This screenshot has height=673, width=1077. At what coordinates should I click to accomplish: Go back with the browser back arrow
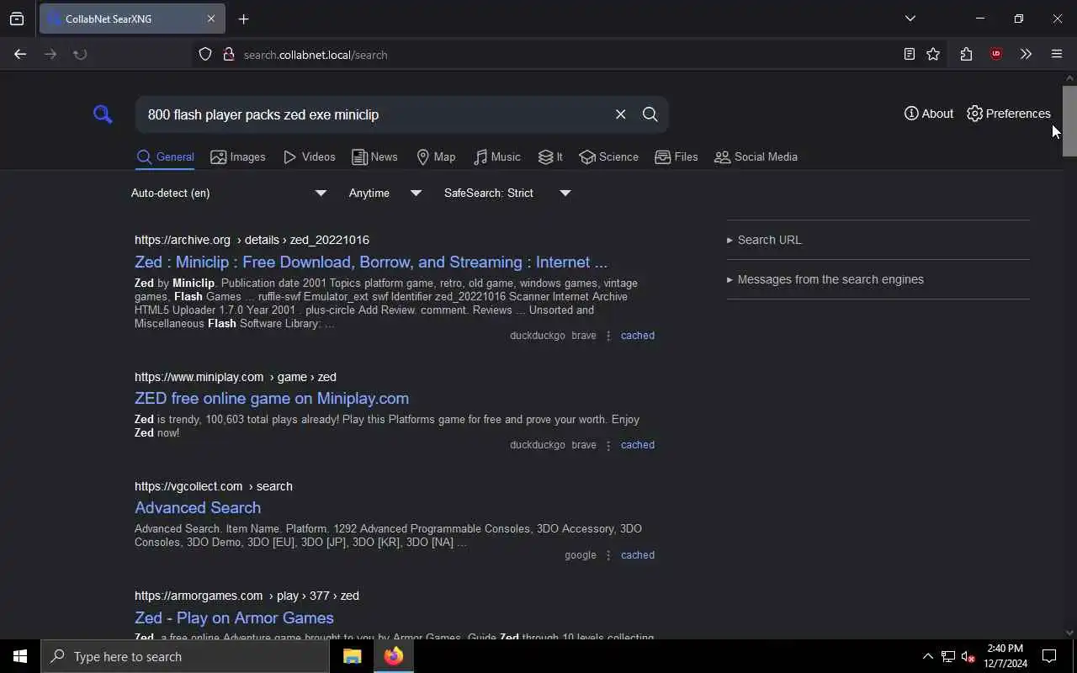20,54
